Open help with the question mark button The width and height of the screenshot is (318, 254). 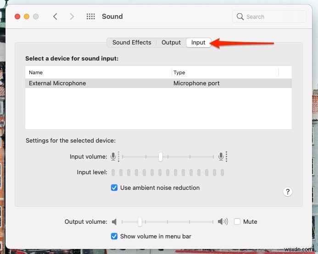pyautogui.click(x=288, y=192)
